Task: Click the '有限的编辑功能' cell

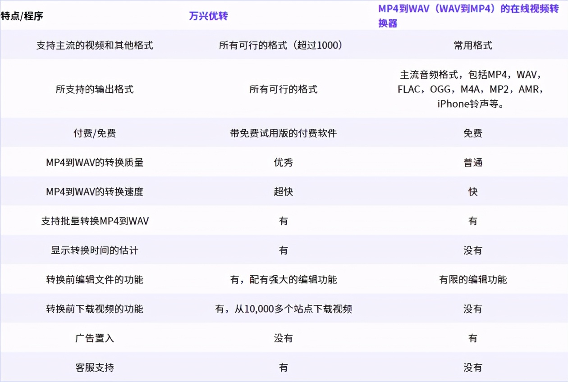Action: pos(473,280)
